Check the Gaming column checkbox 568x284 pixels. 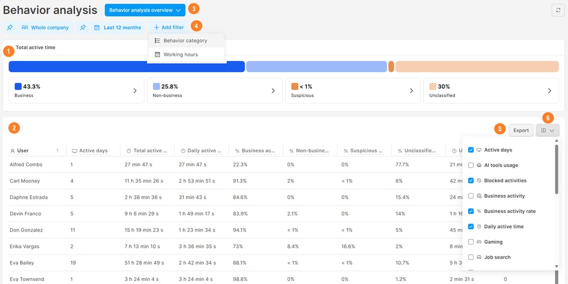pyautogui.click(x=471, y=242)
